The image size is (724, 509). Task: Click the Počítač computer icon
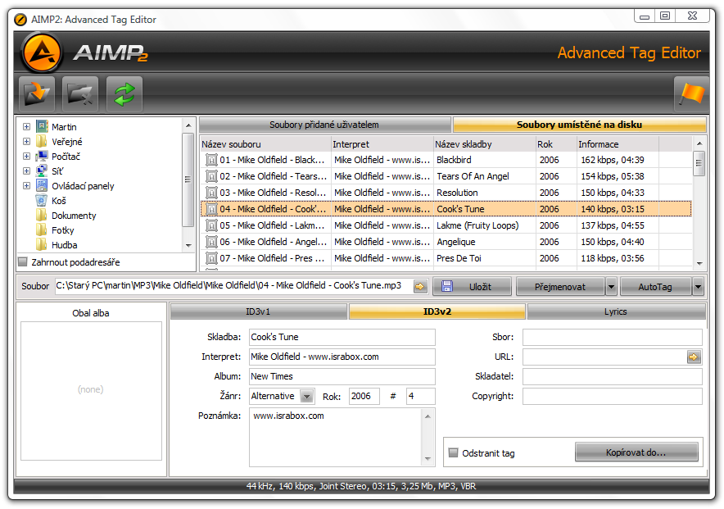click(x=42, y=156)
